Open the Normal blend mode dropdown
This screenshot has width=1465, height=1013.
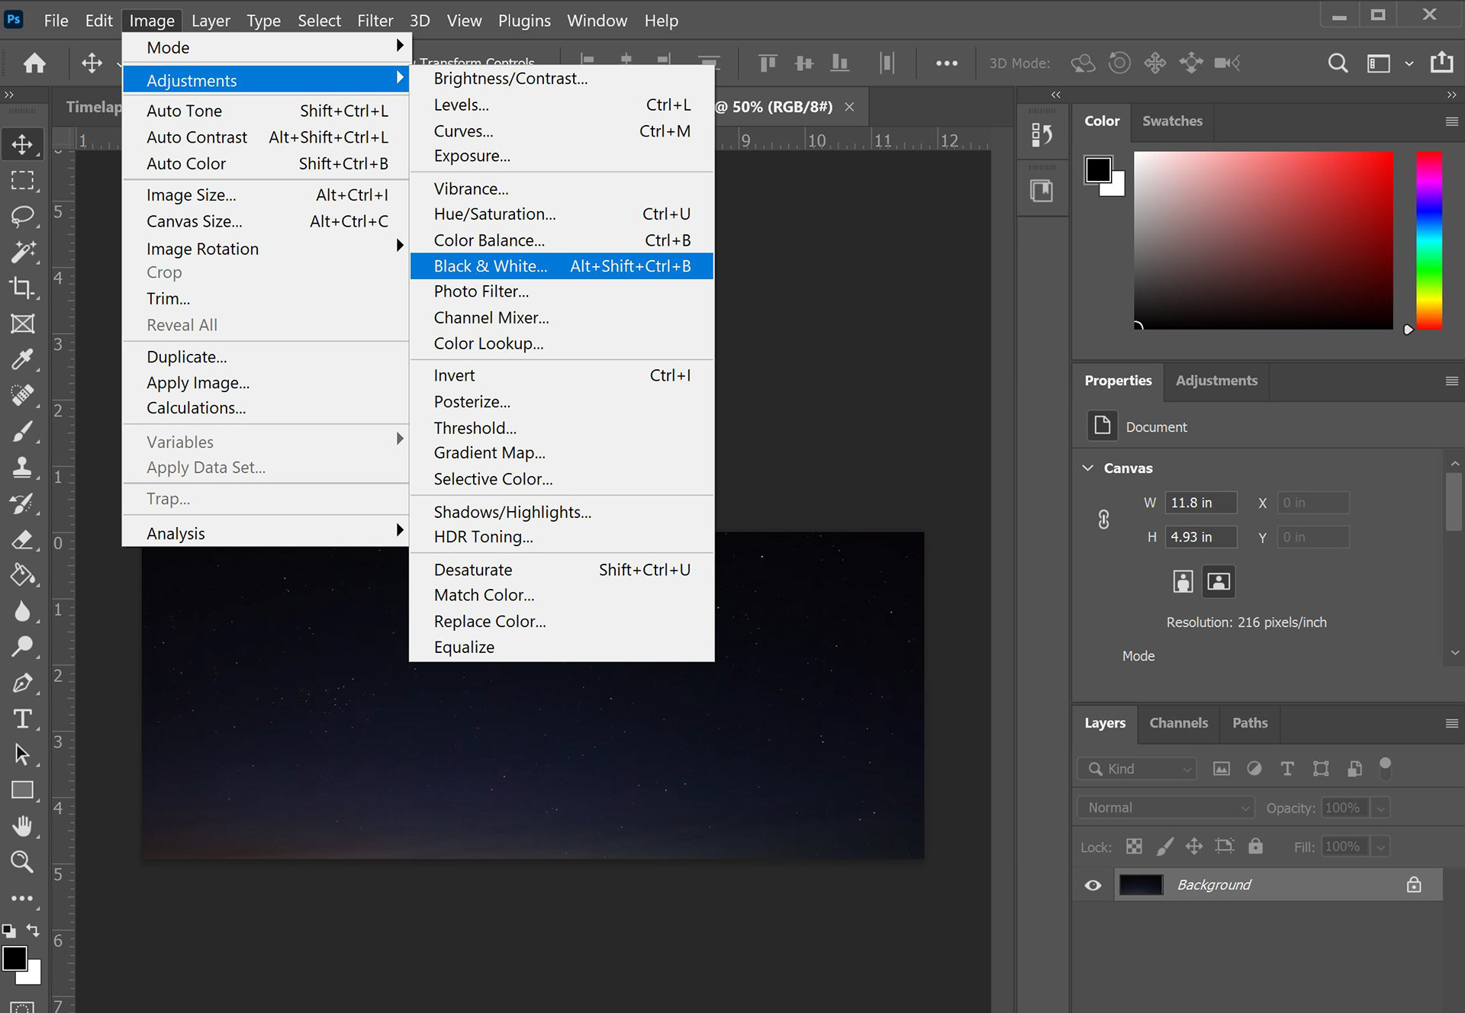click(x=1165, y=807)
